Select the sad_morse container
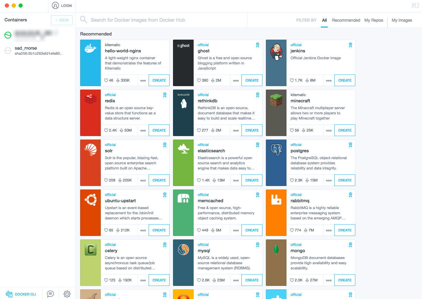 click(37, 51)
